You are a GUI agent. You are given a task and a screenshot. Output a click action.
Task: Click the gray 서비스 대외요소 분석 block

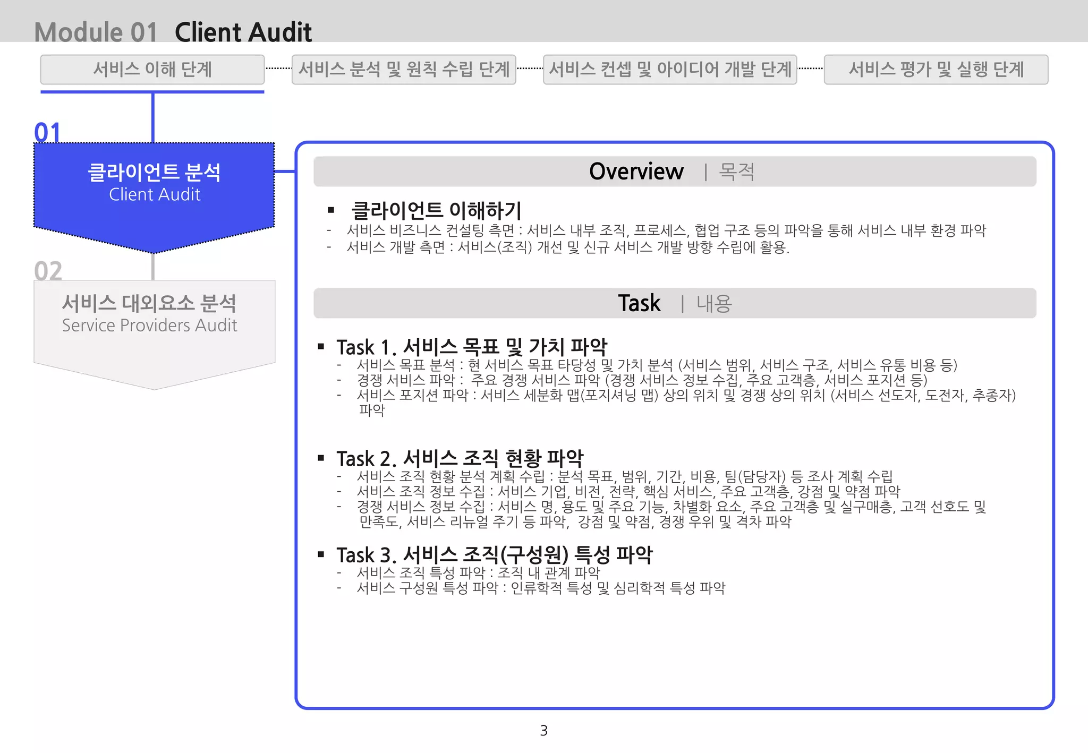pyautogui.click(x=154, y=335)
